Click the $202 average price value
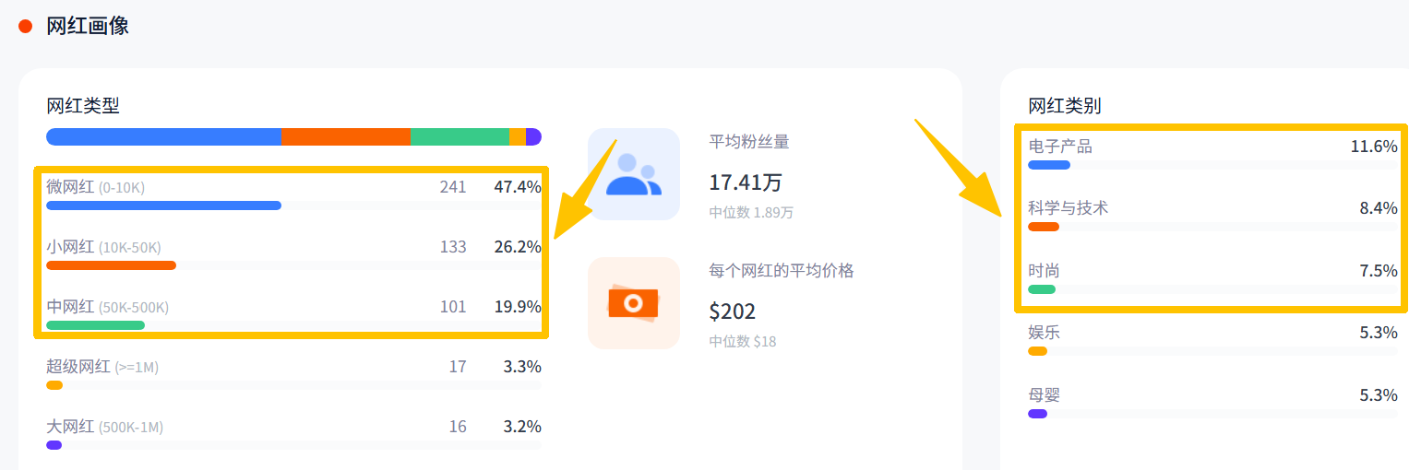The image size is (1409, 470). point(732,311)
